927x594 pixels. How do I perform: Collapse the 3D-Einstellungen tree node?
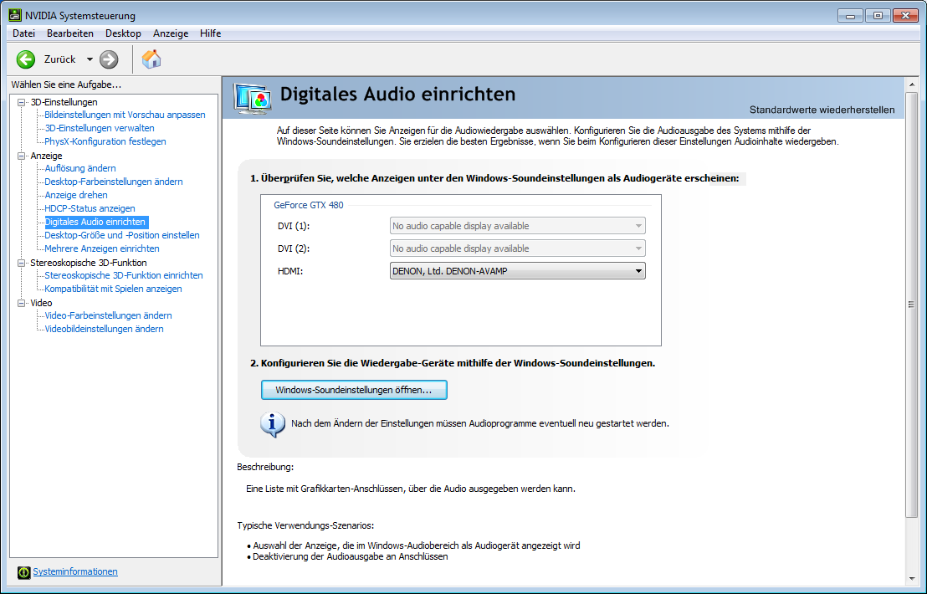21,102
